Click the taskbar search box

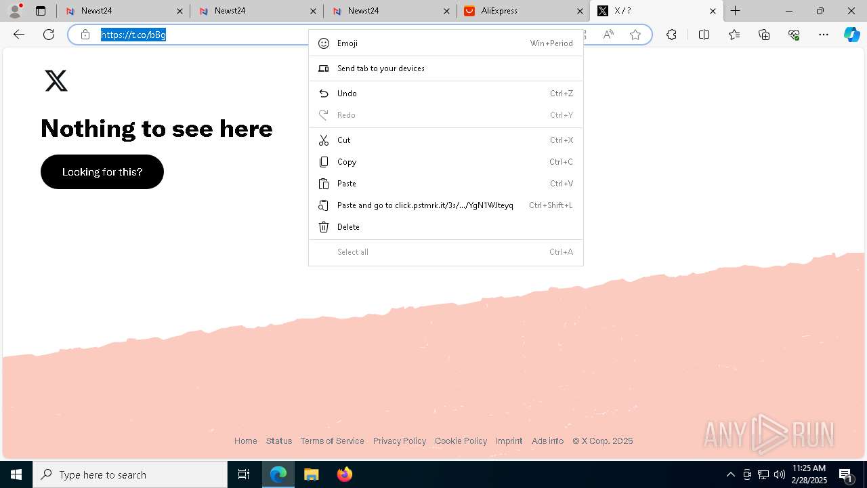tap(130, 474)
